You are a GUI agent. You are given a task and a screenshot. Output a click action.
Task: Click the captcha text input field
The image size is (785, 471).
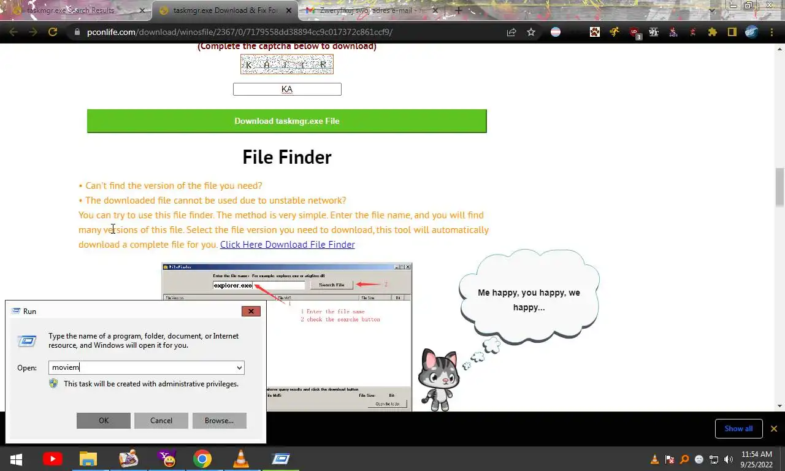287,89
